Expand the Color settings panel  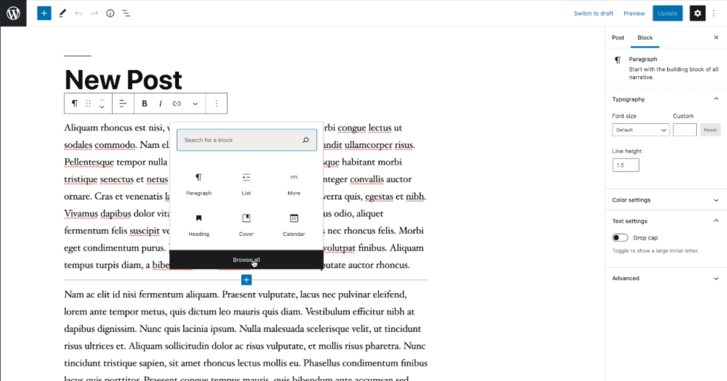point(666,200)
